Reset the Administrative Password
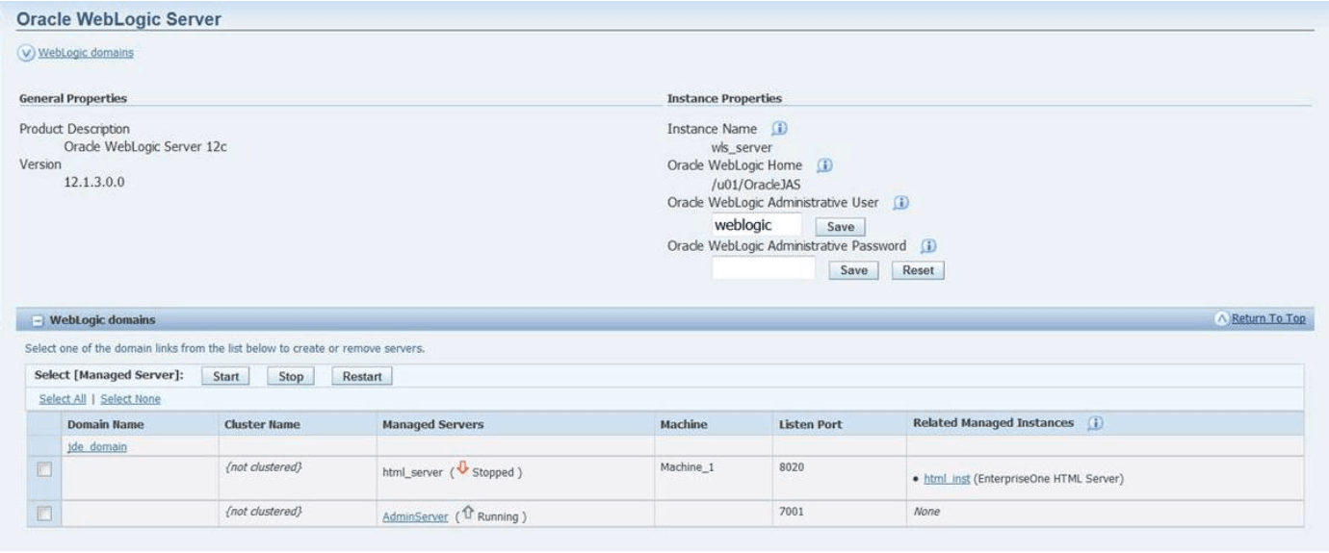This screenshot has width=1329, height=553. click(x=918, y=271)
